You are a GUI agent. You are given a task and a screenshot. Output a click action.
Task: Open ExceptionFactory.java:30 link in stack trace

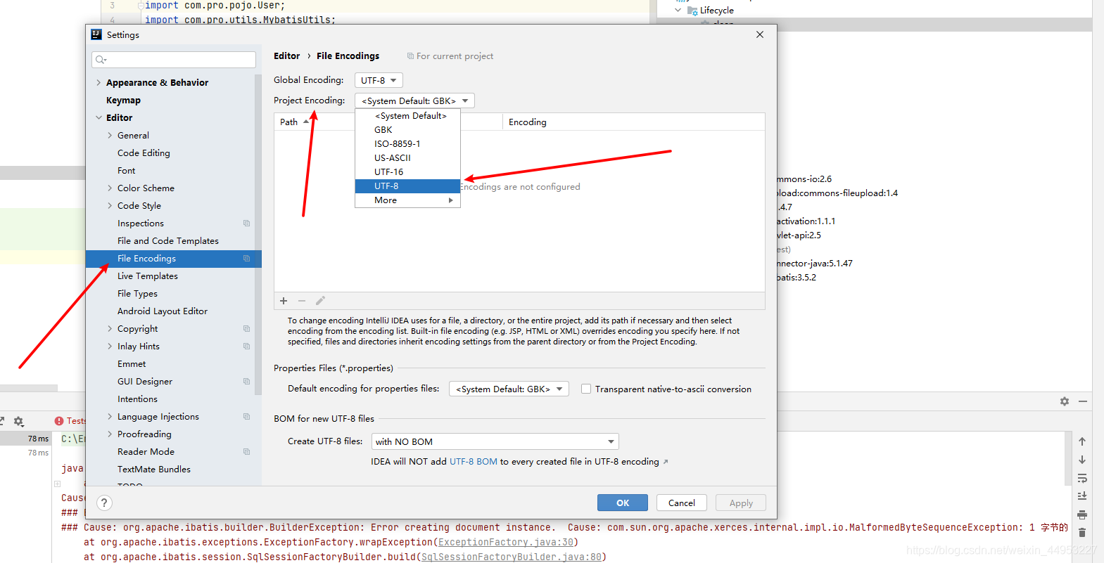[506, 542]
